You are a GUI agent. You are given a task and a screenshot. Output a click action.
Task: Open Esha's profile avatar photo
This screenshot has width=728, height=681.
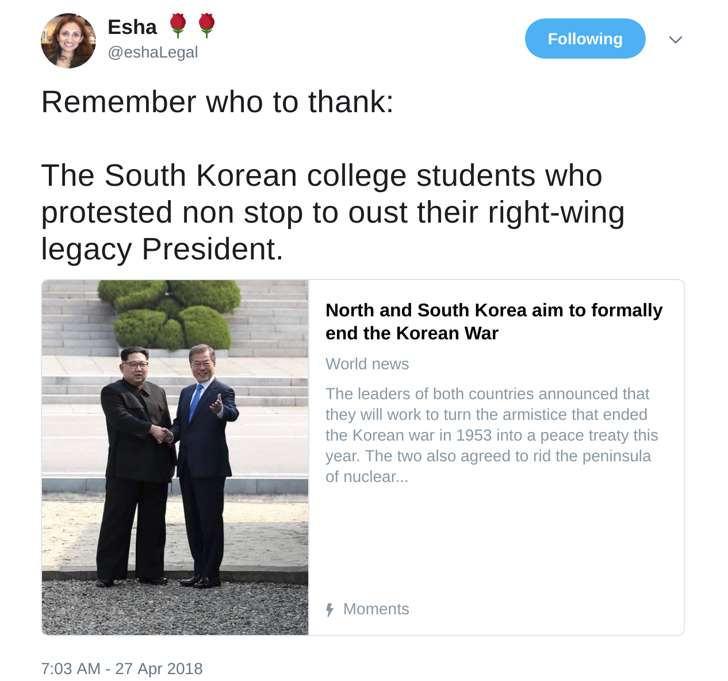point(68,41)
